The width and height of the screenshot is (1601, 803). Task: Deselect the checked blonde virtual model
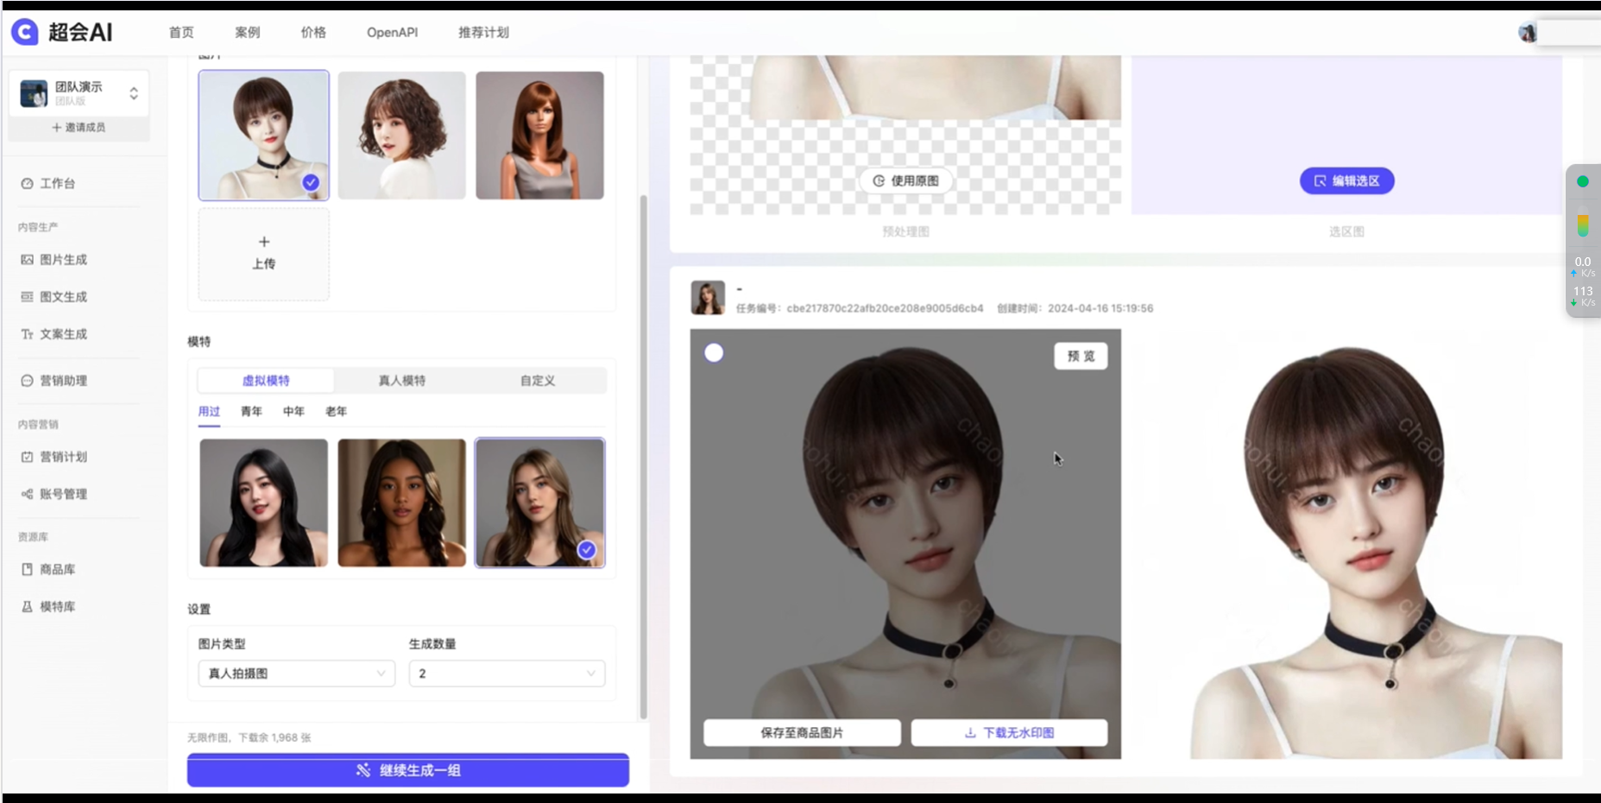586,549
